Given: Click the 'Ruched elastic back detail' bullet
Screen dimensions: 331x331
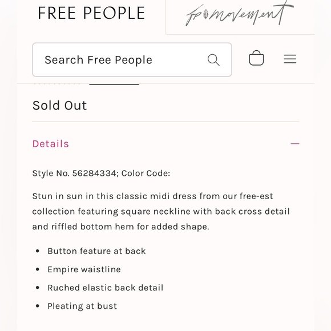Looking at the screenshot, I should (106, 288).
